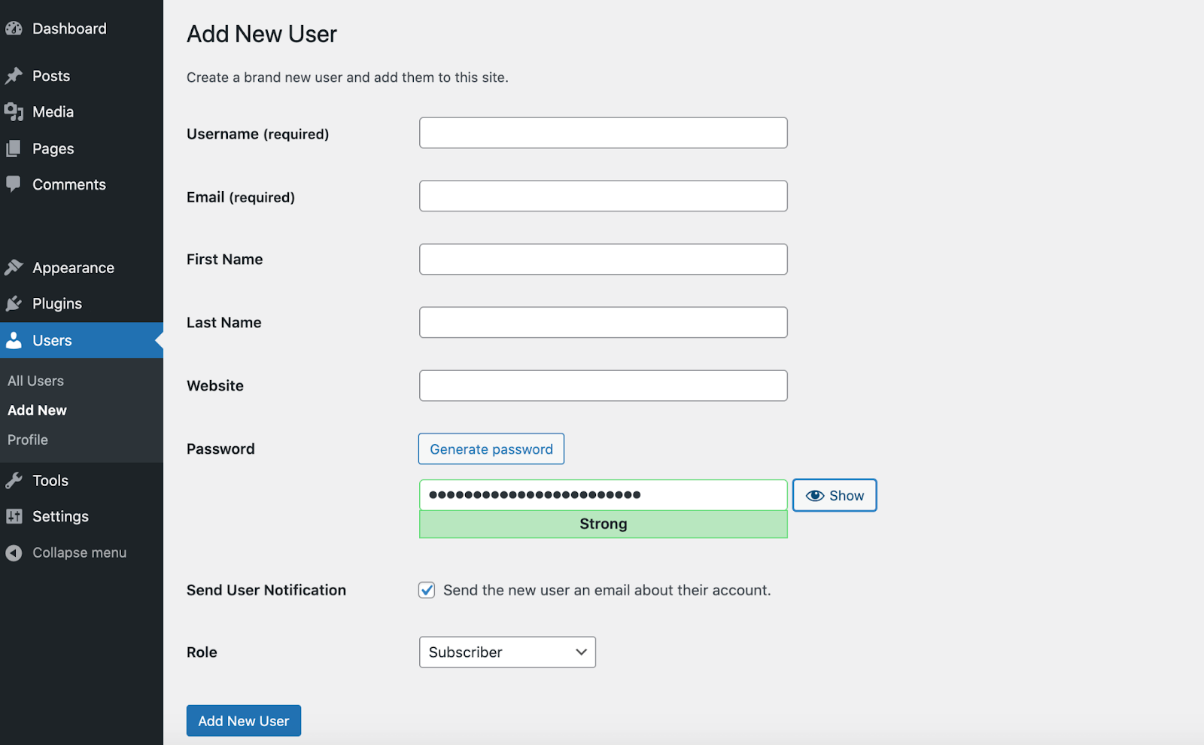Open Plugins using the plugin icon

pos(14,303)
